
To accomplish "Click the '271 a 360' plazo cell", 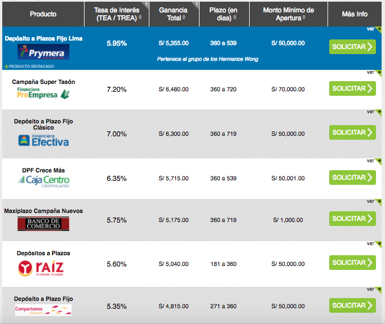I will click(x=223, y=307).
